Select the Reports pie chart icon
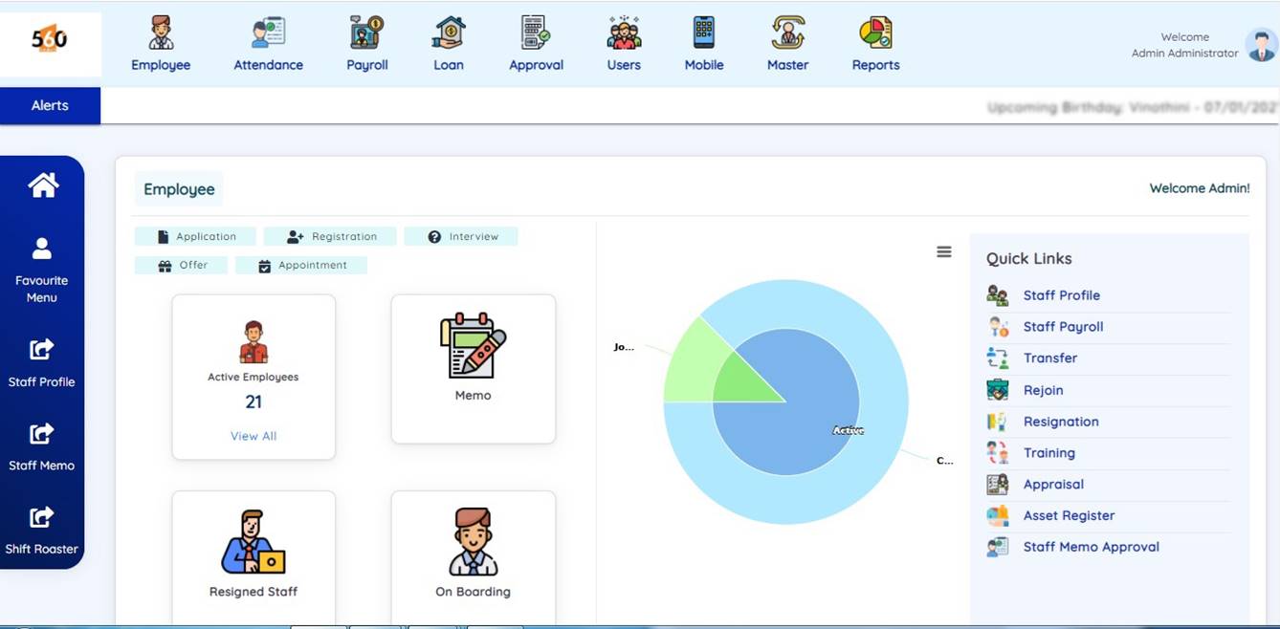1280x629 pixels. (x=875, y=33)
